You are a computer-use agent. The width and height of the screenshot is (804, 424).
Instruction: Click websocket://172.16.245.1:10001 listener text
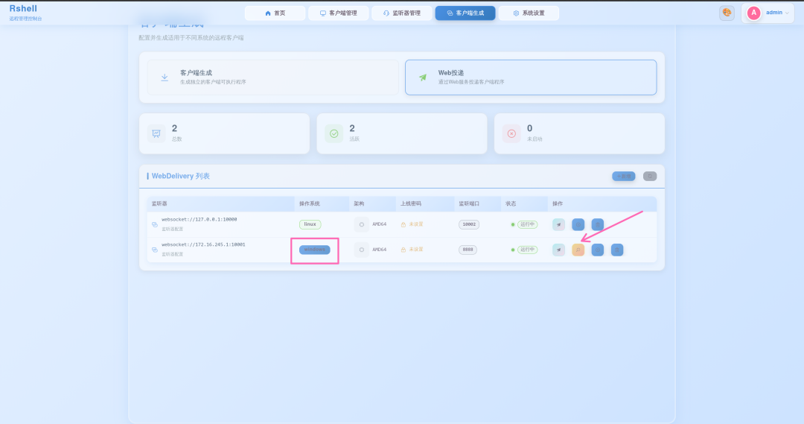click(x=203, y=244)
